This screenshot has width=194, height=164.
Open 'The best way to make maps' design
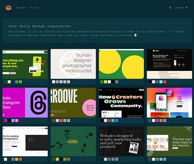[x=169, y=141]
